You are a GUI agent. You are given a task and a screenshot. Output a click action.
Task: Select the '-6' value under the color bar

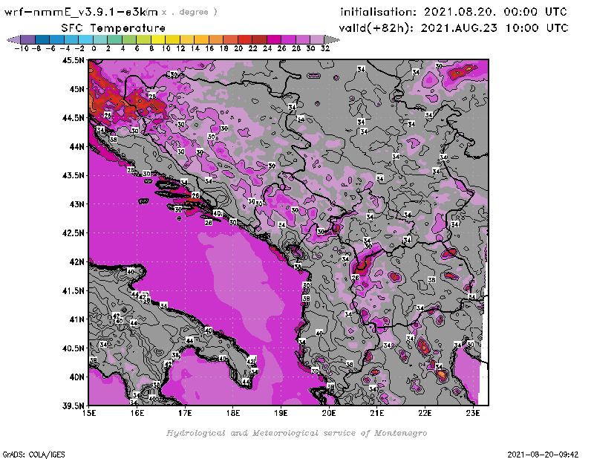[x=50, y=48]
